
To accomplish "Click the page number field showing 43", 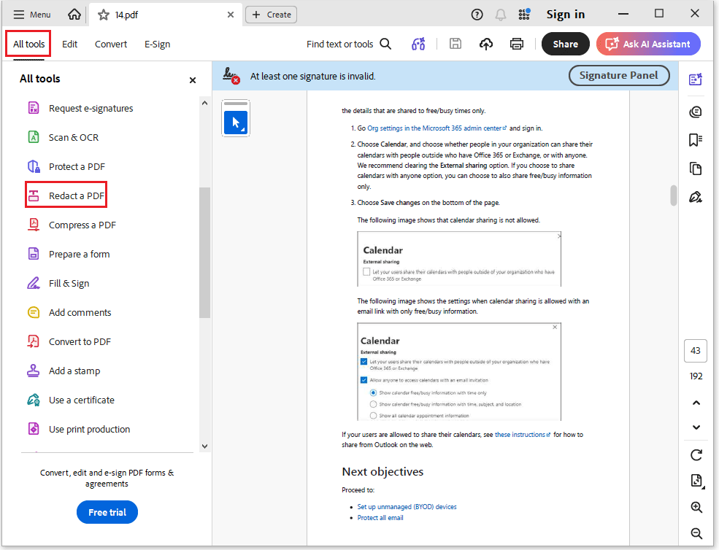I will tap(695, 351).
